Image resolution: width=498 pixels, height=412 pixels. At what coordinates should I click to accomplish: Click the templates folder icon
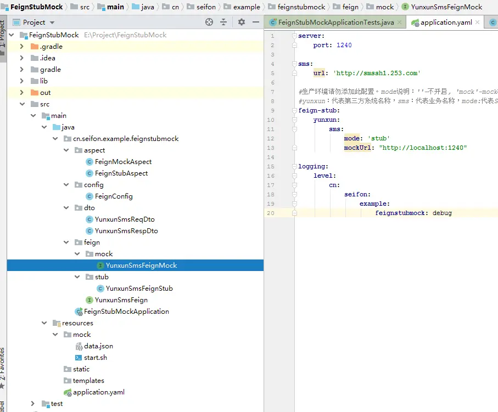(x=68, y=381)
